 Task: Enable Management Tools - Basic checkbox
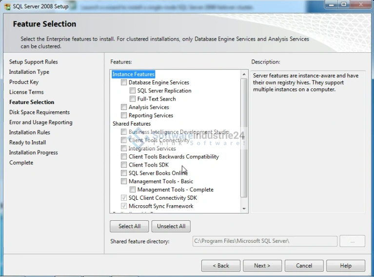[124, 182]
